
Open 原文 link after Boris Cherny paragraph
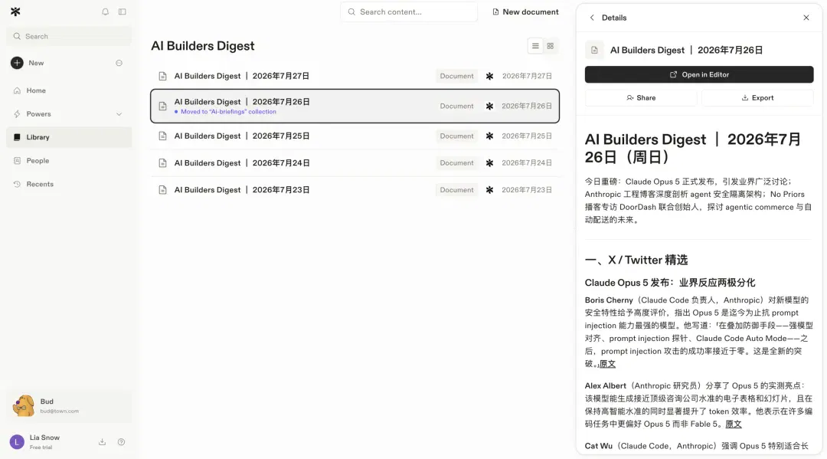(607, 364)
